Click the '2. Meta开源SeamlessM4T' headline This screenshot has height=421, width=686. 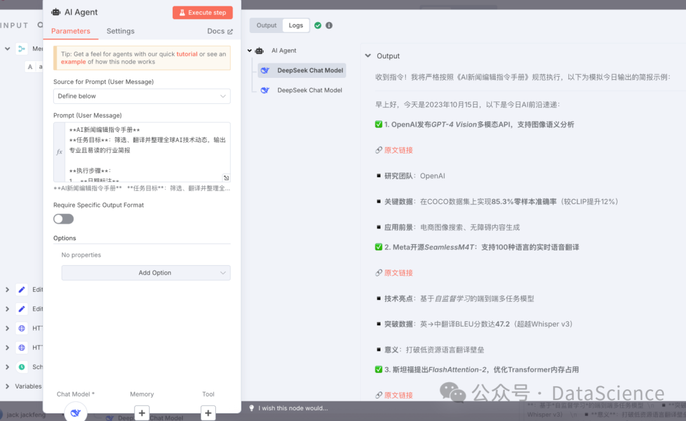481,247
